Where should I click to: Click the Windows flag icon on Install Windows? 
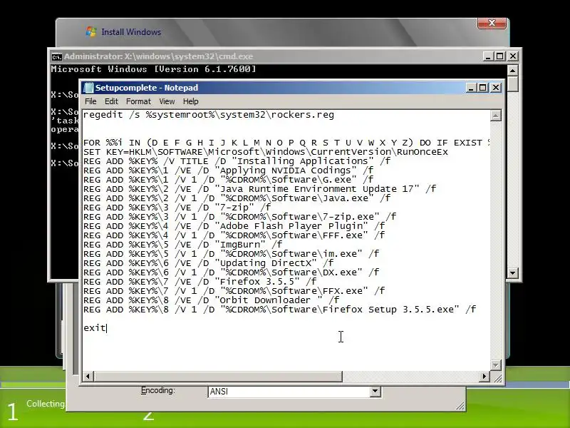coord(91,31)
